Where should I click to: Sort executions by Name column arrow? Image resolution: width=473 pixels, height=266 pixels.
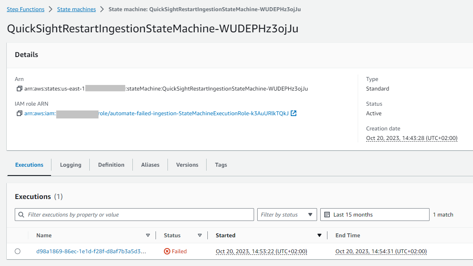pyautogui.click(x=148, y=236)
